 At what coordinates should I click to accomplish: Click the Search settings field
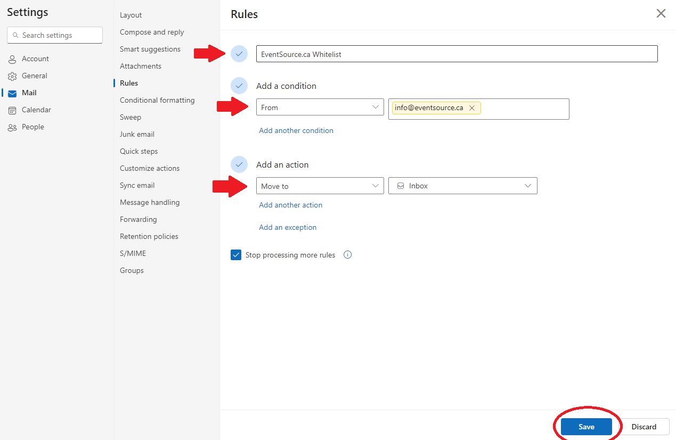[x=55, y=35]
